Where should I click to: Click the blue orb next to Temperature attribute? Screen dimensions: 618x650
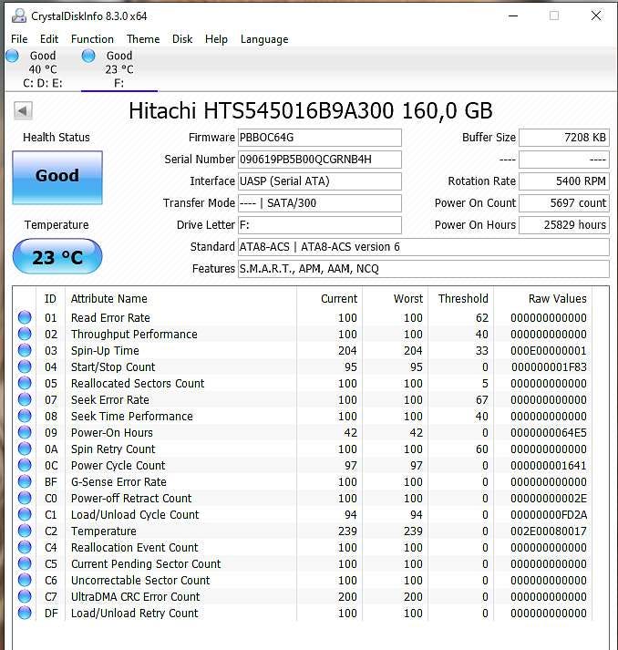[x=25, y=531]
